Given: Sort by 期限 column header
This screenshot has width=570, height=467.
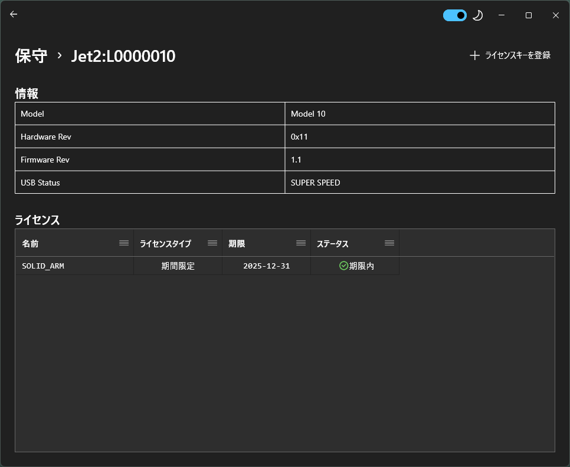Looking at the screenshot, I should 237,244.
